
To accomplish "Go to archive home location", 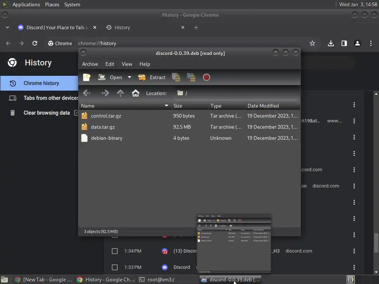I will tap(135, 93).
